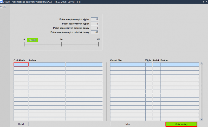Click the Počet nespárovaných položek banky field
This screenshot has height=127, width=208.
click(x=95, y=32)
